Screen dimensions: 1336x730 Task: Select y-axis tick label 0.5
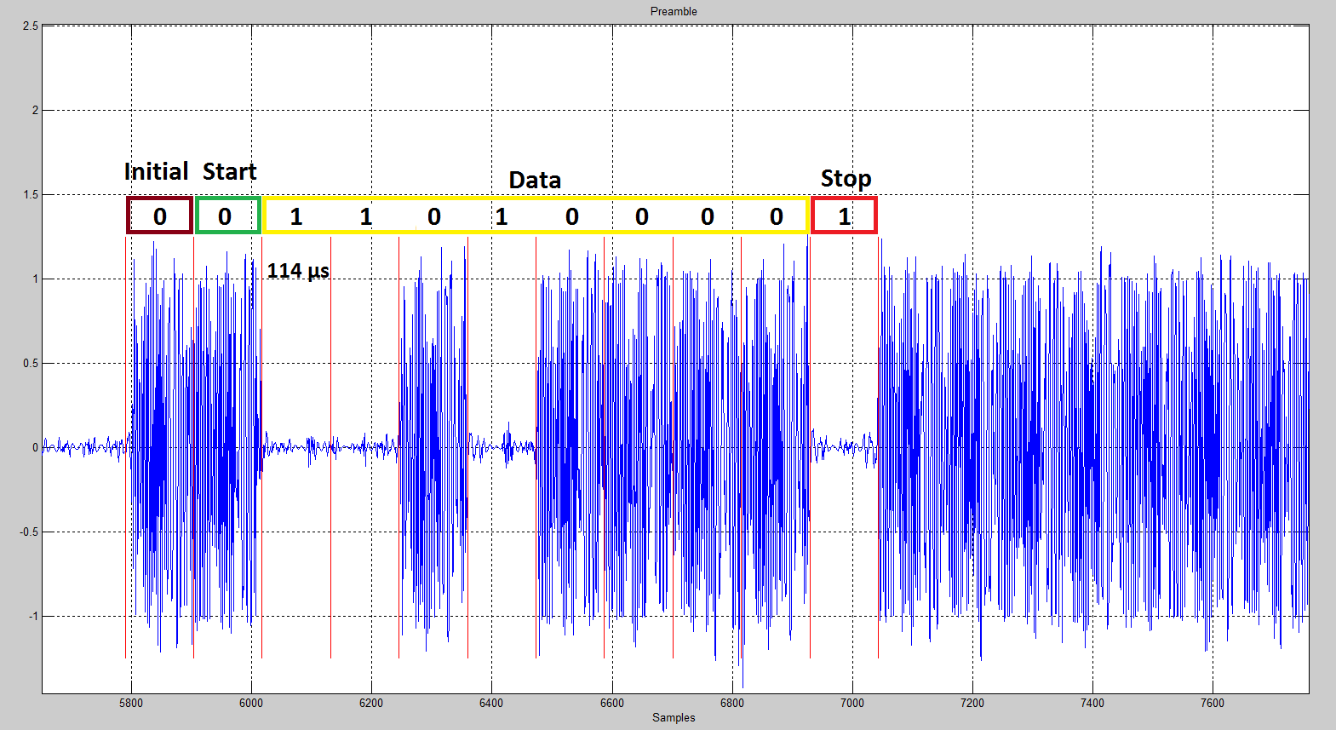pos(31,363)
